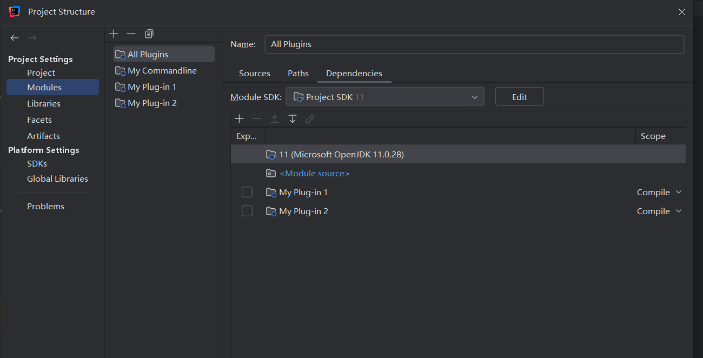Click the Export column header
This screenshot has width=703, height=358.
247,136
